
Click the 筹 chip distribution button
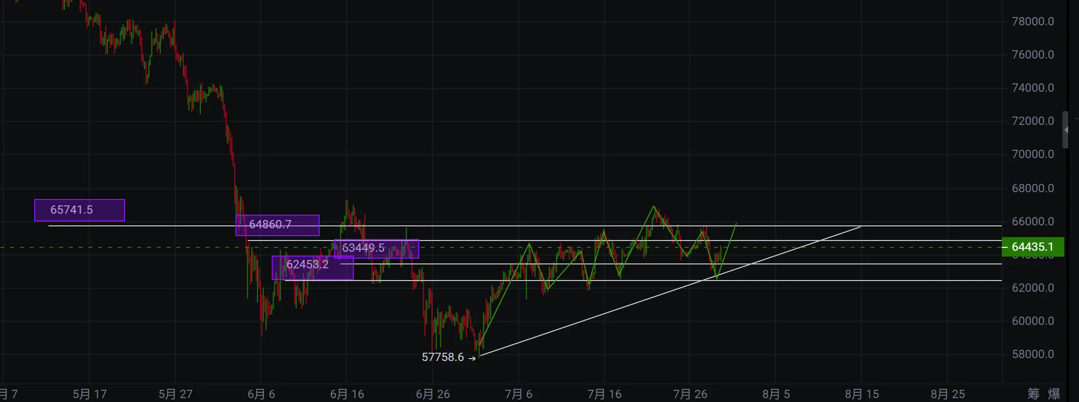click(1033, 394)
